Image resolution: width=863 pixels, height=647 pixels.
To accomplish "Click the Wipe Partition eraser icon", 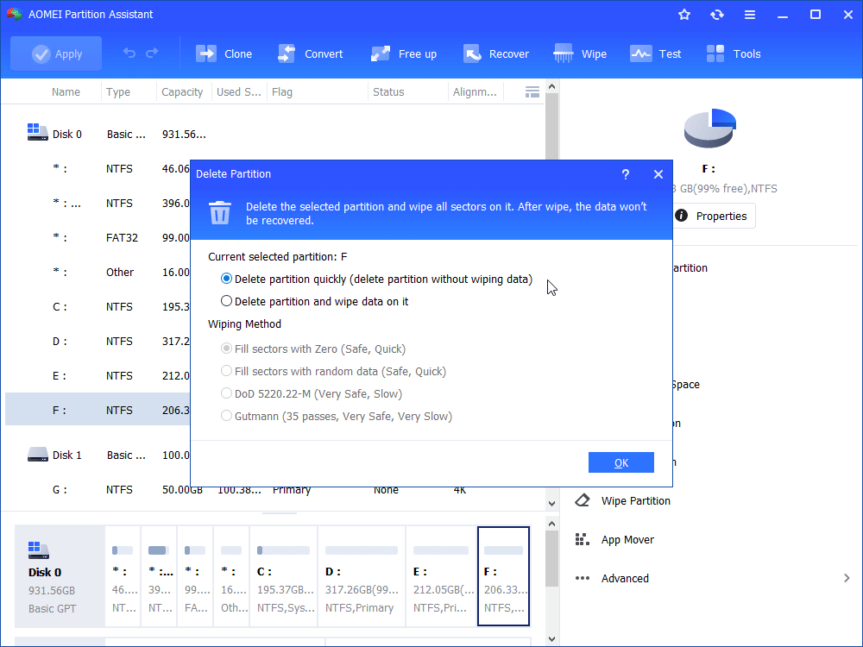I will click(583, 500).
